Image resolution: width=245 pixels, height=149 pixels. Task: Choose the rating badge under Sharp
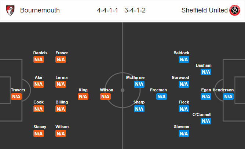point(139,109)
